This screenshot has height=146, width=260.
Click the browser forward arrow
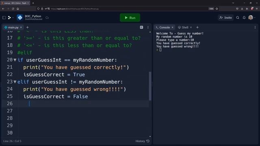point(8,9)
